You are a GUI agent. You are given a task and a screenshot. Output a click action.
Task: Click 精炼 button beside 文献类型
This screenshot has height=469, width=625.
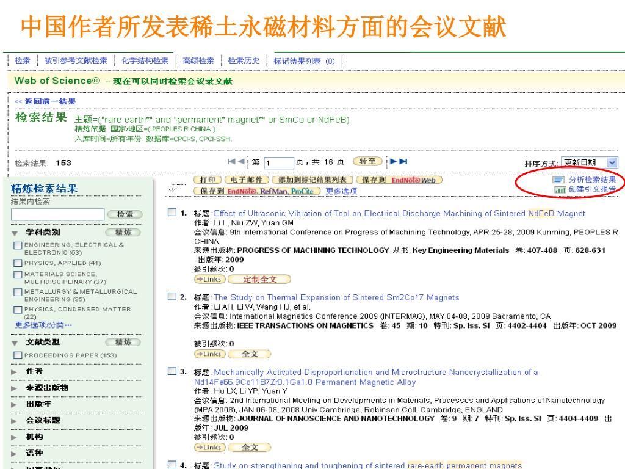pyautogui.click(x=123, y=342)
